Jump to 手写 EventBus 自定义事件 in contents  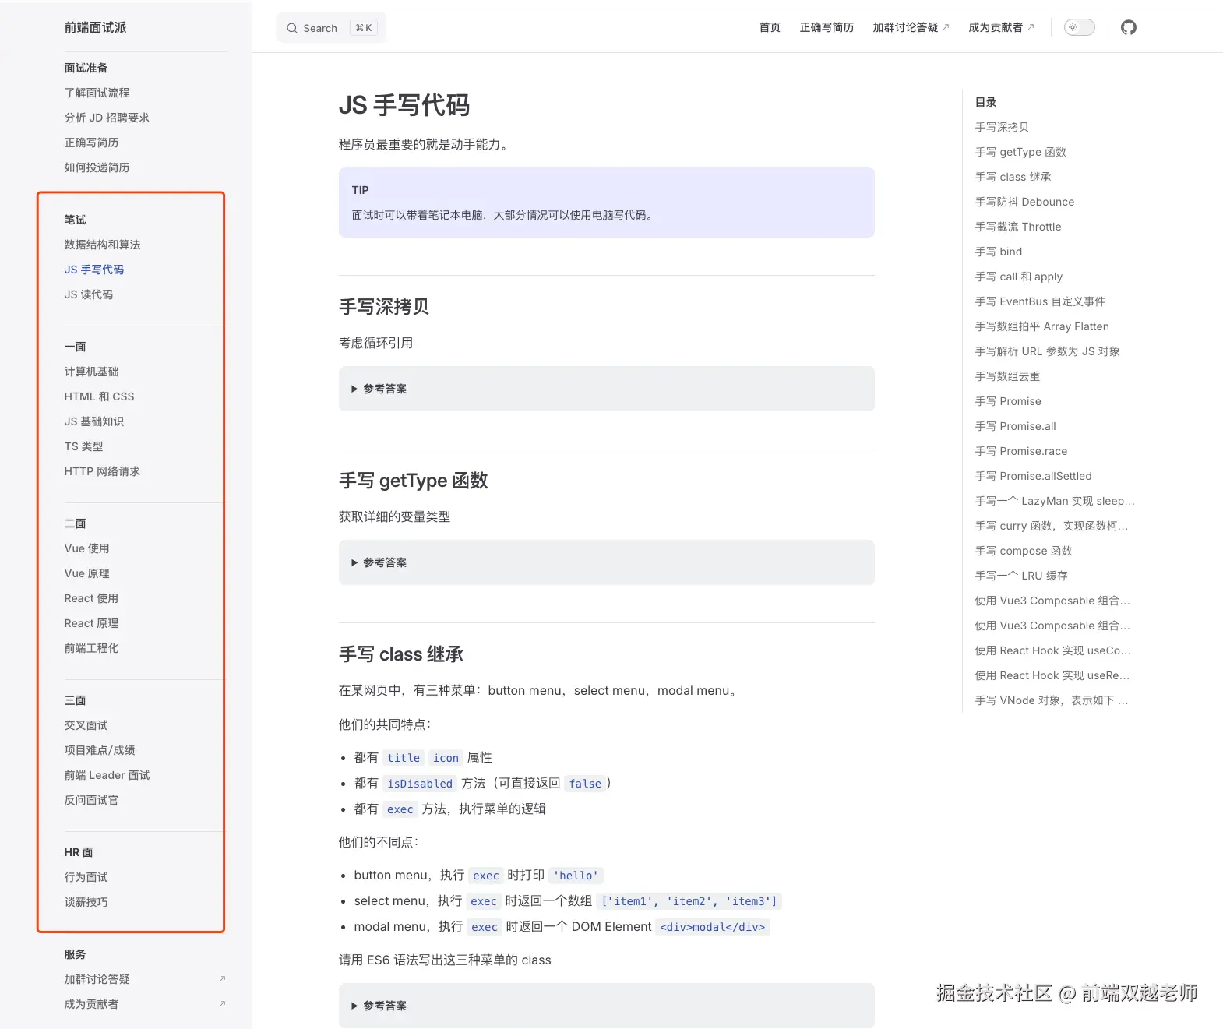click(x=1040, y=301)
